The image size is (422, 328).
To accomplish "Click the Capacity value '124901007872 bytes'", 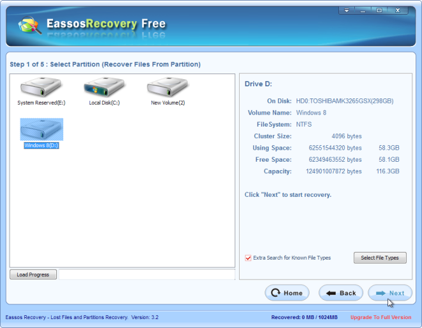I will click(x=334, y=171).
